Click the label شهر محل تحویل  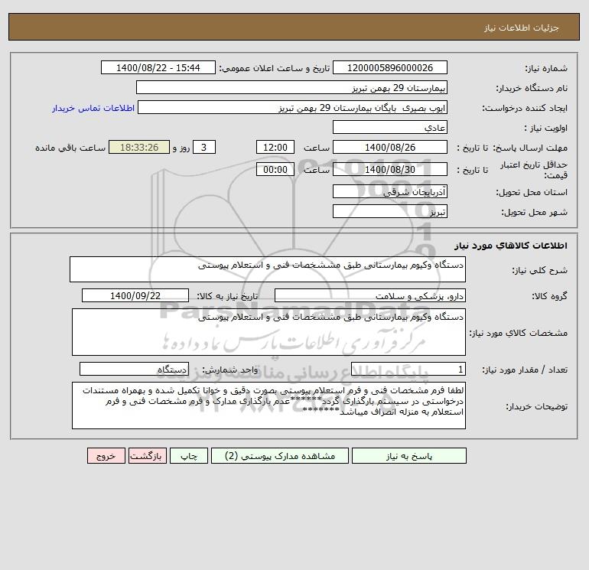535,212
